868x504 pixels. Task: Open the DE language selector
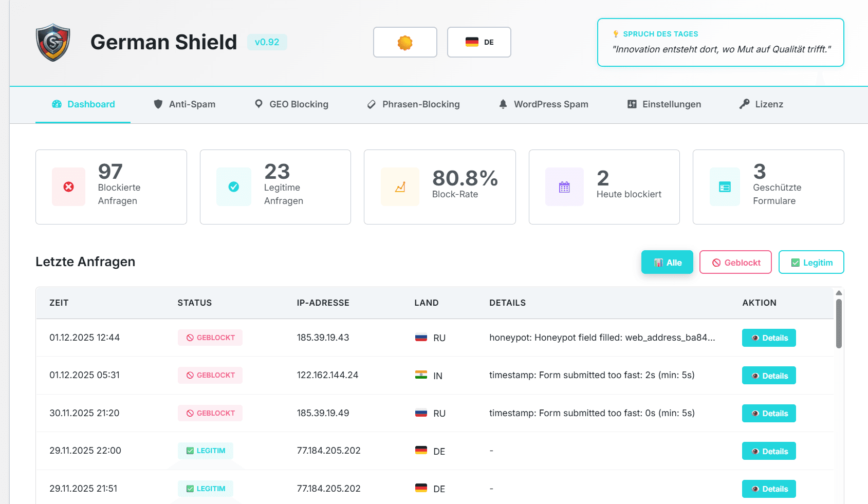pyautogui.click(x=478, y=42)
